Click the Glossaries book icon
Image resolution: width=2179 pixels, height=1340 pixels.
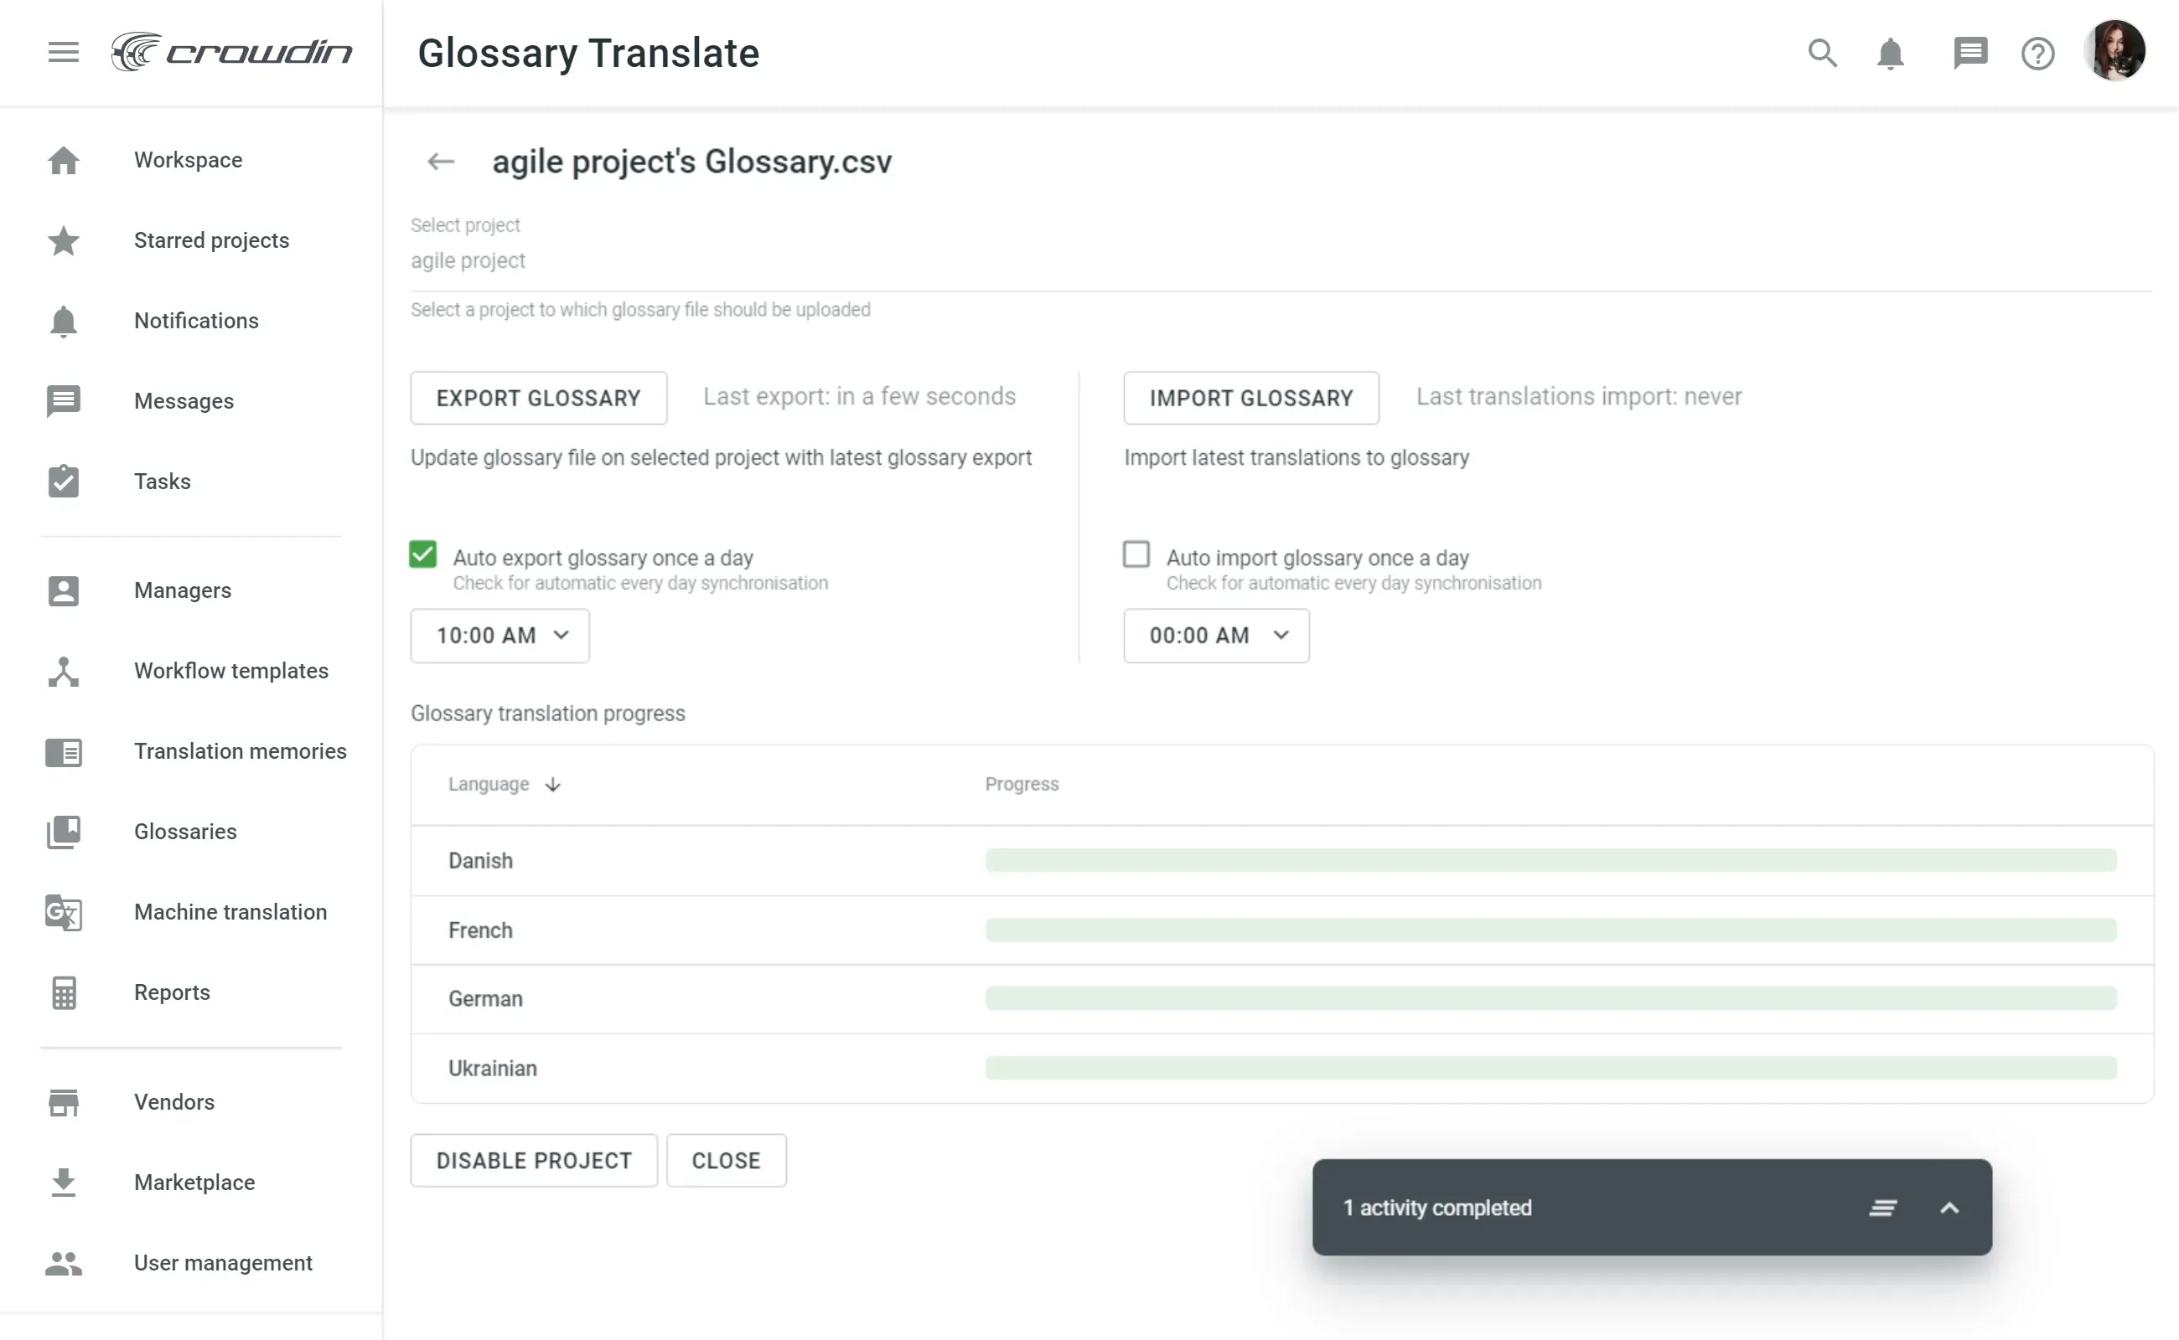63,832
